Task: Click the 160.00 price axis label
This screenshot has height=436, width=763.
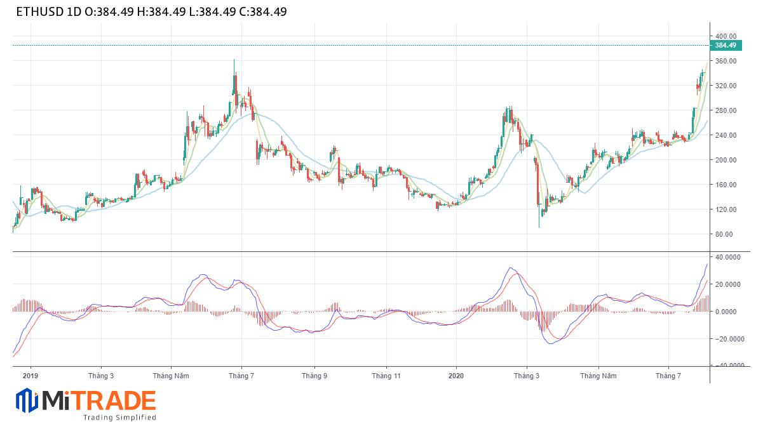Action: pos(726,185)
